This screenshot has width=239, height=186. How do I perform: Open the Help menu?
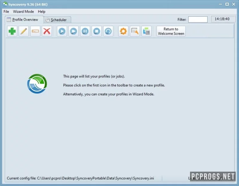(x=42, y=12)
